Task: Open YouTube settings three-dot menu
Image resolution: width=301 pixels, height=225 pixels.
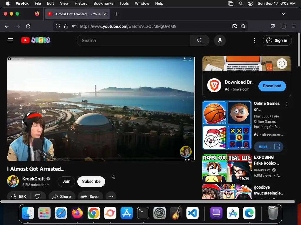Action: point(255,40)
